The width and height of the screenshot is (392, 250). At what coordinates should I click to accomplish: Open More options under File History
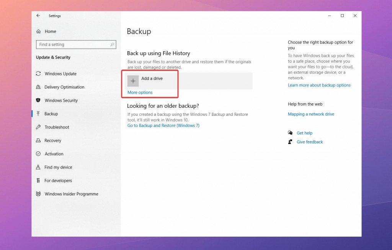click(x=139, y=92)
